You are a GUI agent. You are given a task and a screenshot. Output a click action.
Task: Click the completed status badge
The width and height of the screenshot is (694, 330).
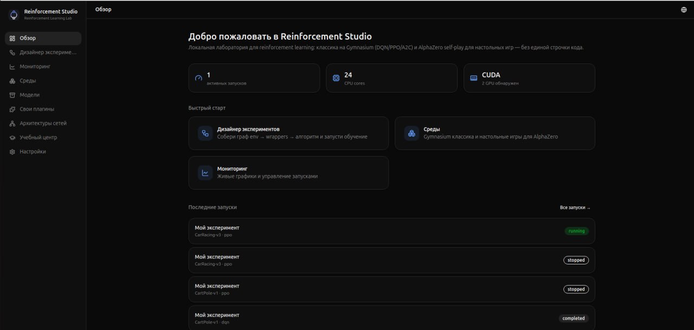coord(574,318)
